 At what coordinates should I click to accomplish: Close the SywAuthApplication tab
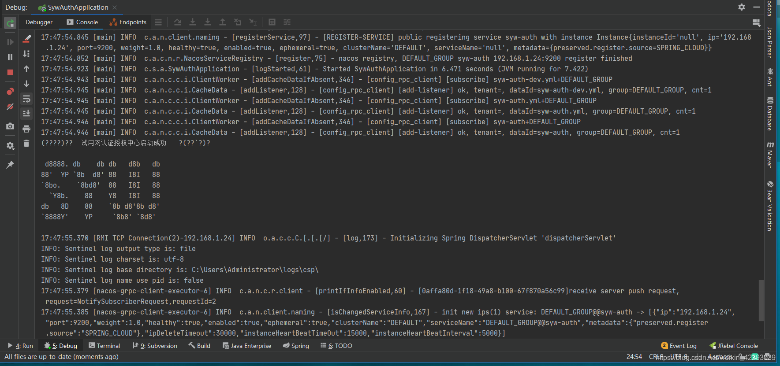click(x=115, y=7)
